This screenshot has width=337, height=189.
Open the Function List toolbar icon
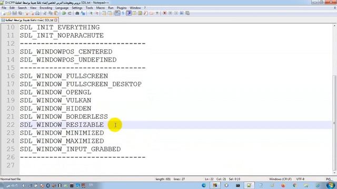tap(146, 13)
